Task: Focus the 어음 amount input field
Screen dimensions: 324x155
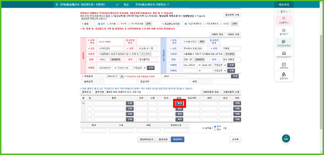Action: pyautogui.click(x=148, y=130)
